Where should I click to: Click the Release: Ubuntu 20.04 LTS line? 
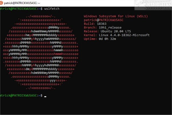(x=107, y=31)
